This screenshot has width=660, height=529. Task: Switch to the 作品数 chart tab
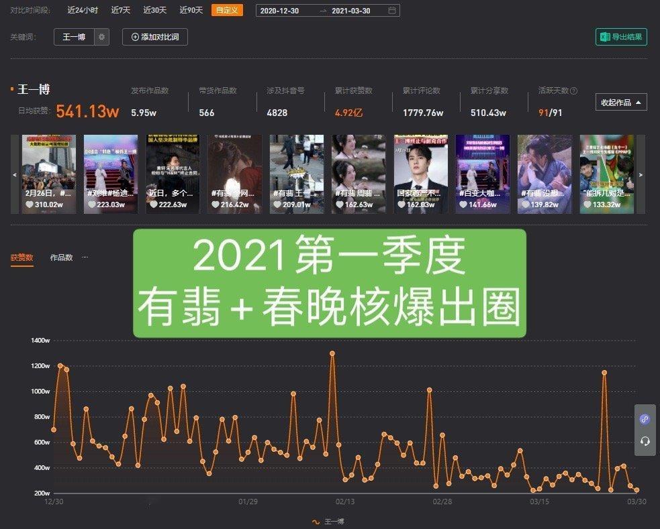[x=62, y=257]
